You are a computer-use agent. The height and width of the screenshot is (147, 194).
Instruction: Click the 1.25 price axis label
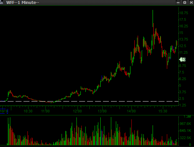pyautogui.click(x=183, y=105)
